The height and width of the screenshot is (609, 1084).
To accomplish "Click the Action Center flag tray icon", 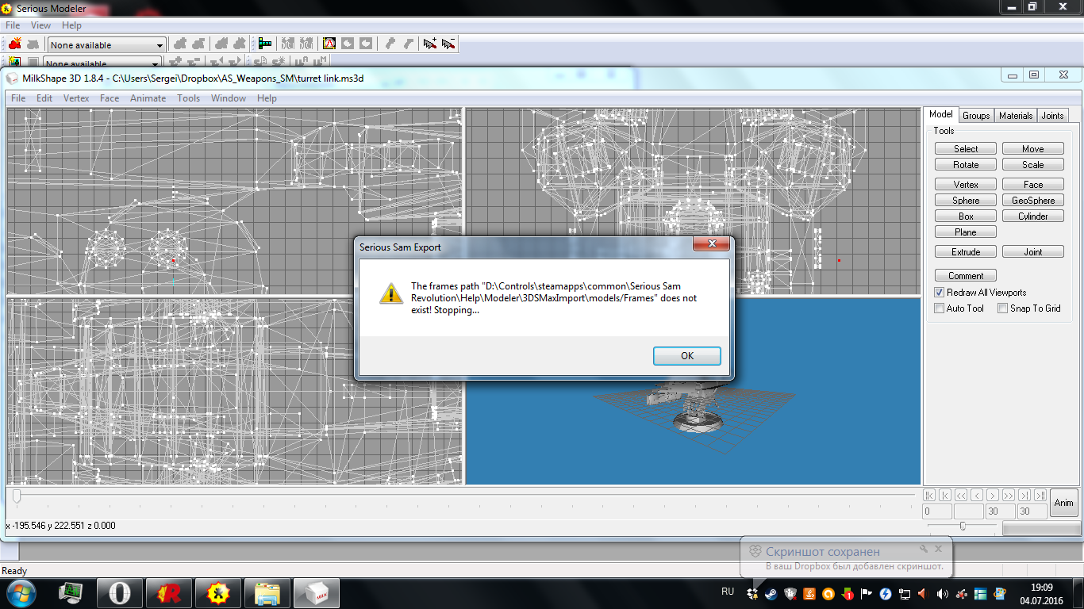I will pyautogui.click(x=866, y=594).
